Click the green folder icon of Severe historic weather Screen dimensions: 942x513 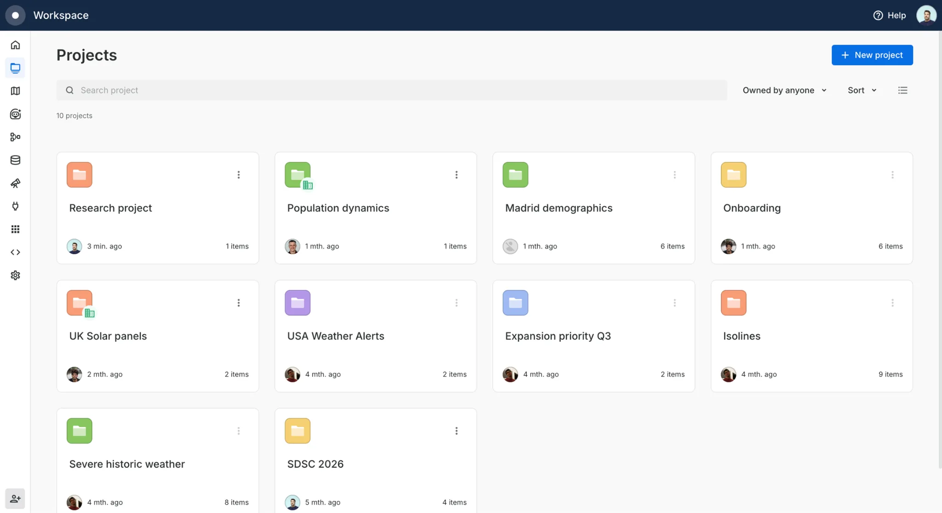coord(79,431)
